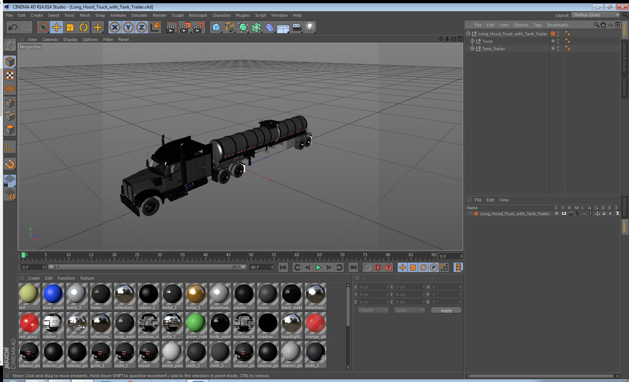Switch to Texture mode checkerboard icon
This screenshot has width=629, height=382.
tap(10, 76)
